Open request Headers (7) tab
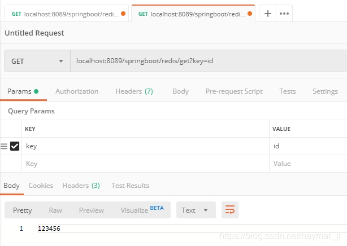The height and width of the screenshot is (246, 347). [134, 91]
